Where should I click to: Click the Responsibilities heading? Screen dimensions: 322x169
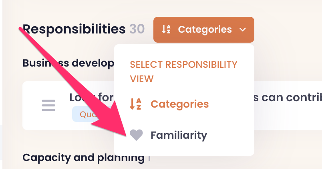coord(74,29)
